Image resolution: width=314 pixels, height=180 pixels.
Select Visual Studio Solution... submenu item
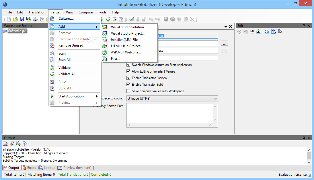click(x=129, y=27)
